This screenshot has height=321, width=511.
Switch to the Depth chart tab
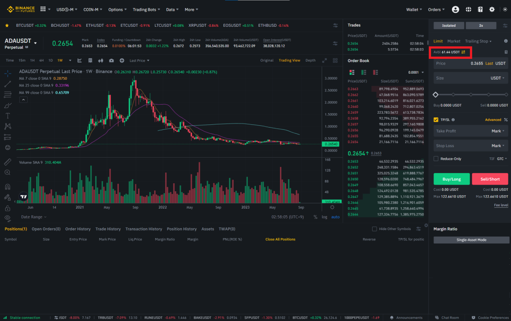310,61
